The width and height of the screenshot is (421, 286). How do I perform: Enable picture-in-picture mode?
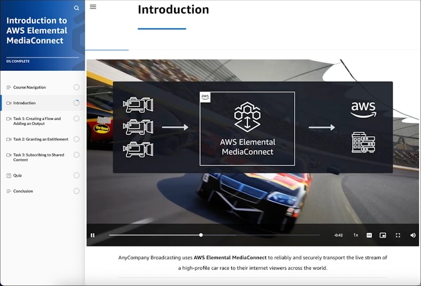pos(383,236)
